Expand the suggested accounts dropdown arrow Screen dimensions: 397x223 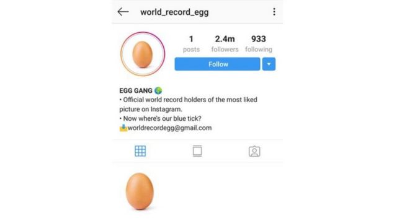pyautogui.click(x=269, y=64)
